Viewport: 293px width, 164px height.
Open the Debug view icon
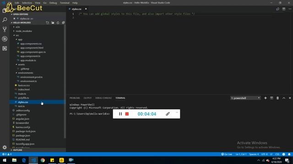pos(5,39)
